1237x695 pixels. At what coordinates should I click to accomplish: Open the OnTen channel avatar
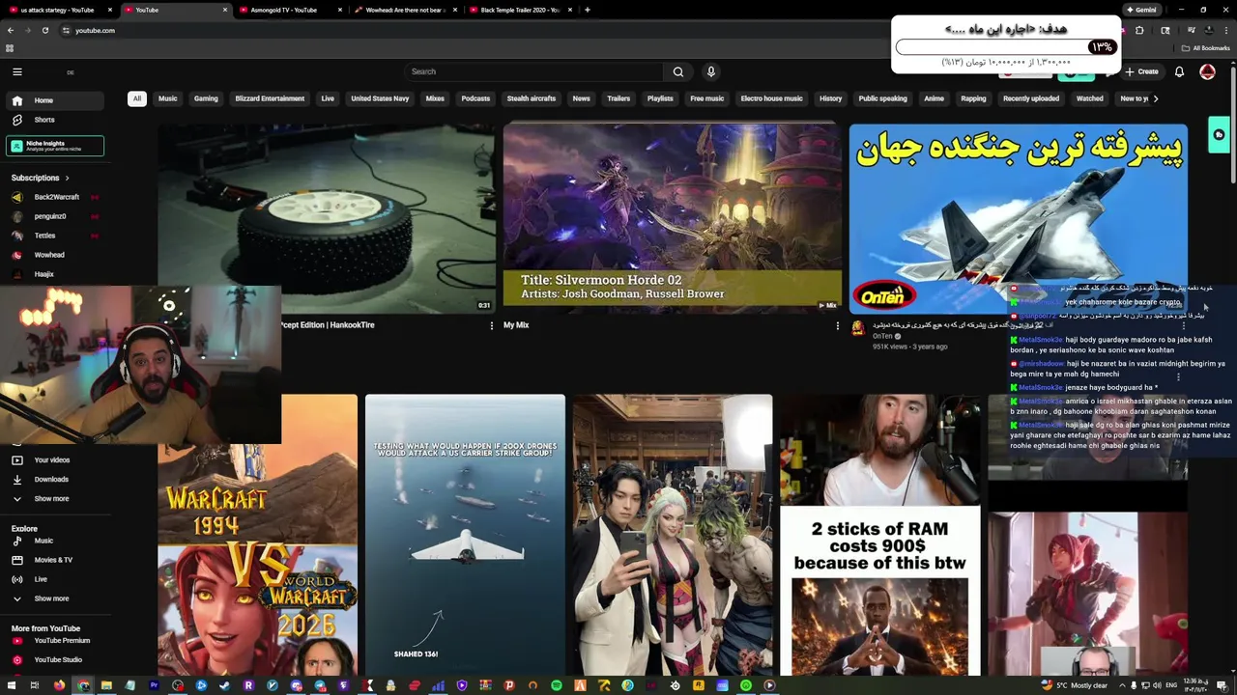click(x=857, y=328)
